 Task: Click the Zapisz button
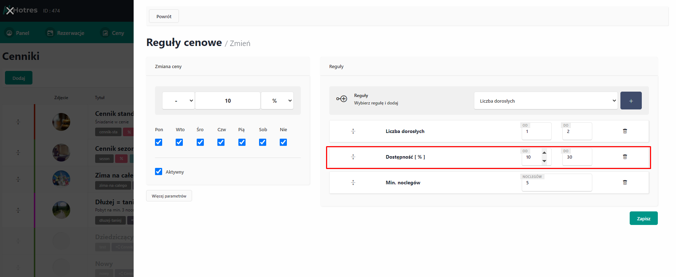point(643,219)
